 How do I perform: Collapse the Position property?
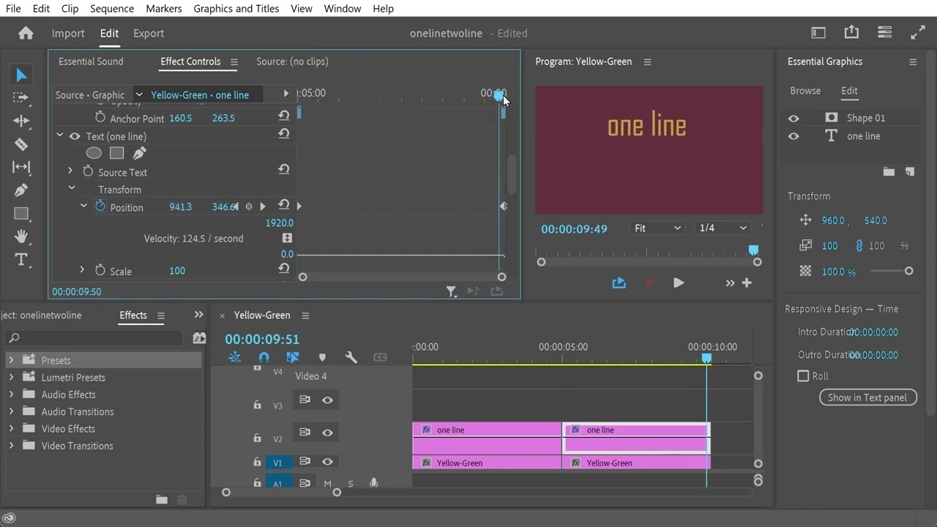click(x=83, y=206)
